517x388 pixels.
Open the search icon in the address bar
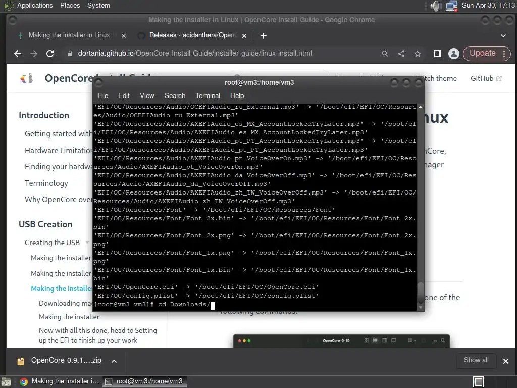[385, 54]
